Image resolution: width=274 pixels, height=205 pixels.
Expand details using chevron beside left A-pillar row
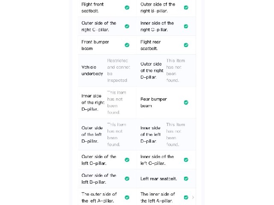click(193, 197)
